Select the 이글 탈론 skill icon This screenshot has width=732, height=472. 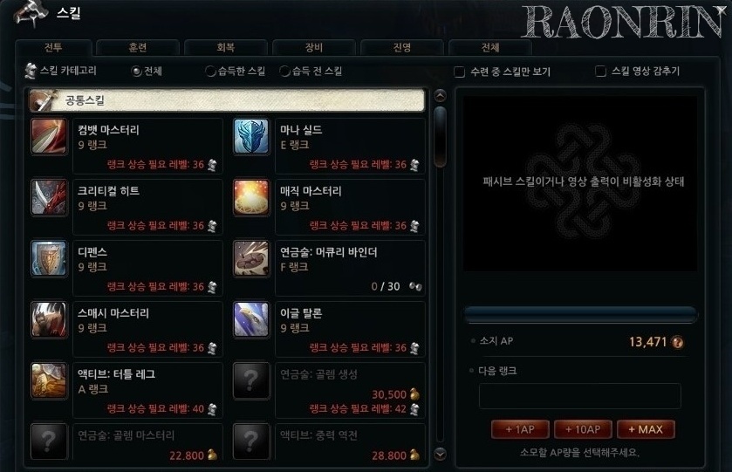coord(251,320)
